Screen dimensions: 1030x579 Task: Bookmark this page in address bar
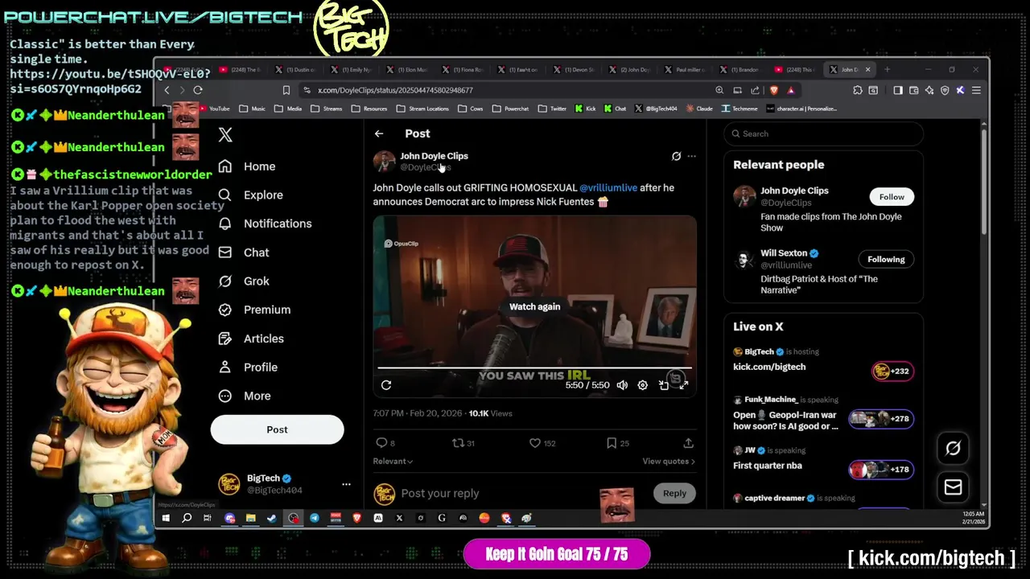[x=286, y=90]
